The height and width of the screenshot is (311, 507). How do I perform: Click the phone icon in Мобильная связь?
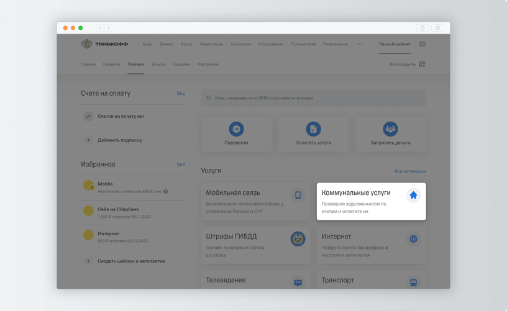(x=298, y=195)
